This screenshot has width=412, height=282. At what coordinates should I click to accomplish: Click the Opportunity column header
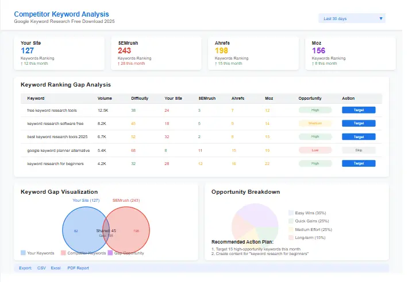coord(310,99)
